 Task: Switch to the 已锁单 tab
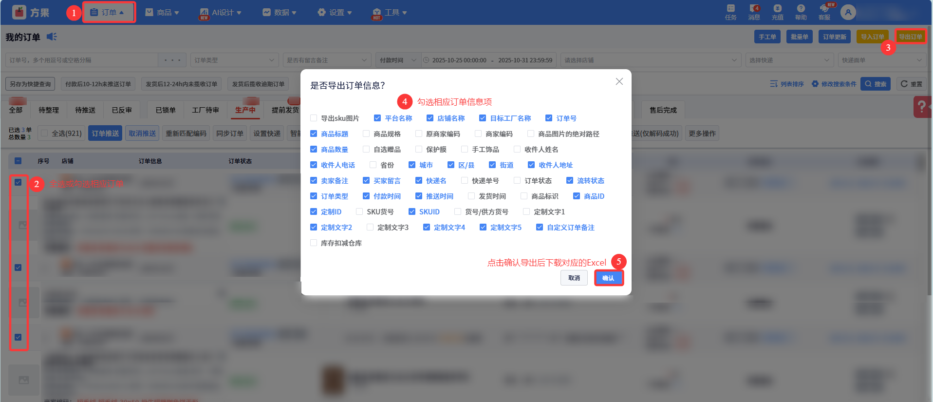click(x=166, y=110)
